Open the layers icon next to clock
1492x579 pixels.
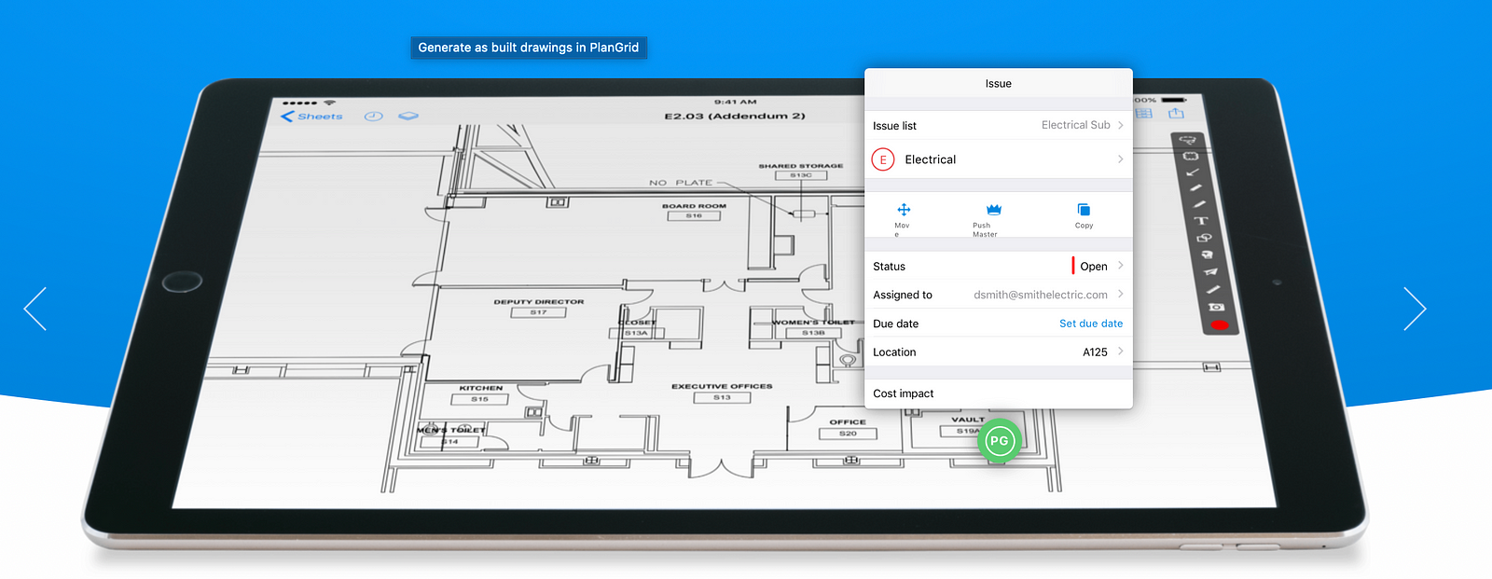click(408, 117)
